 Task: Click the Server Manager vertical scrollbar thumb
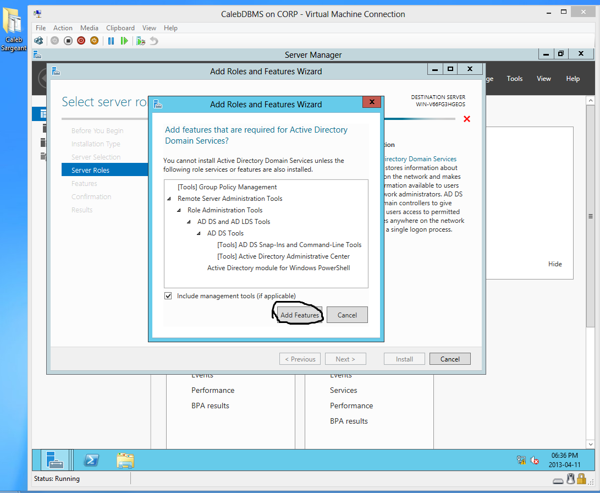click(x=591, y=216)
